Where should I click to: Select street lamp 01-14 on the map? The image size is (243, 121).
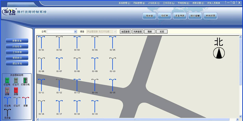[x=95, y=85]
